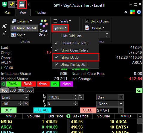This screenshot has width=143, height=133.
Task: Click the green shield app logo
Action: pyautogui.click(x=4, y=4)
